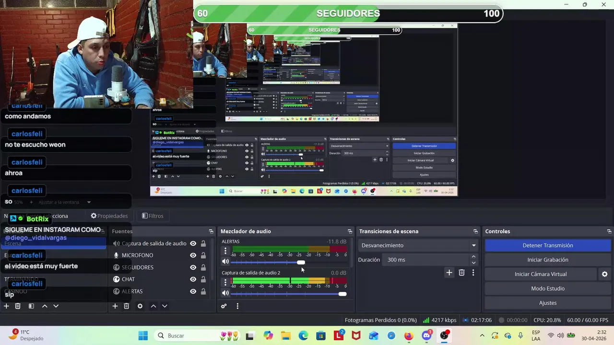614x345 pixels.
Task: Pop out Transiciones de escena dock
Action: tap(475, 231)
